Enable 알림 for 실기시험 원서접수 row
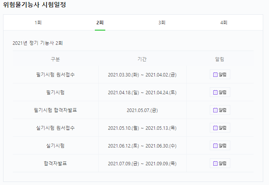This screenshot has height=185, width=269. click(220, 128)
